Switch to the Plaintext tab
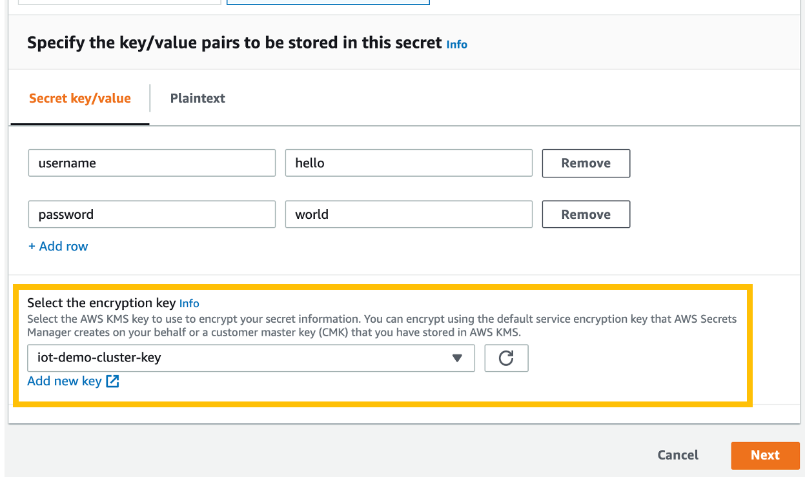The height and width of the screenshot is (477, 805). coord(197,98)
